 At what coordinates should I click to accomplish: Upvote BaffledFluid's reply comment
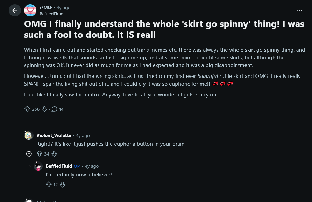[49, 185]
